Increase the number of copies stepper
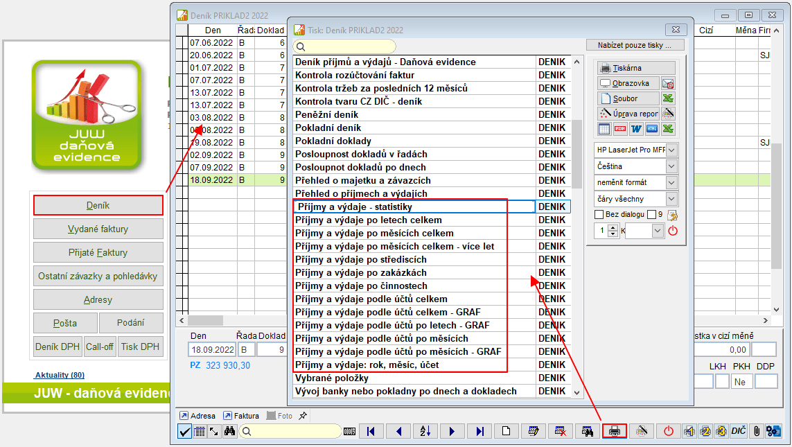Viewport: 792px width, 447px height. 613,228
